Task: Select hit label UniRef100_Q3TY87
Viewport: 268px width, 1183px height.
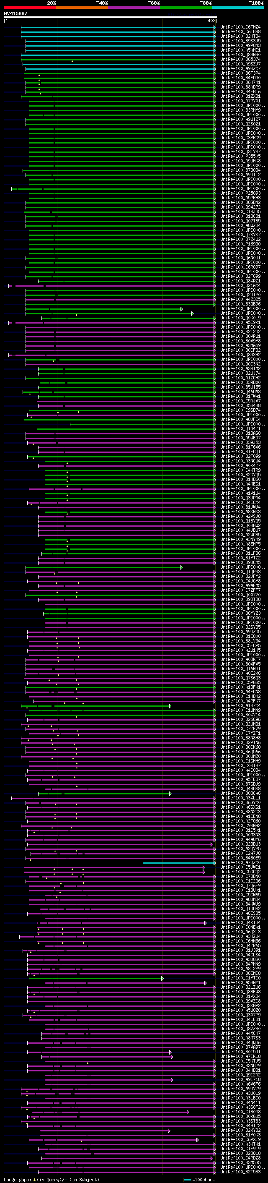Action: coord(240,151)
